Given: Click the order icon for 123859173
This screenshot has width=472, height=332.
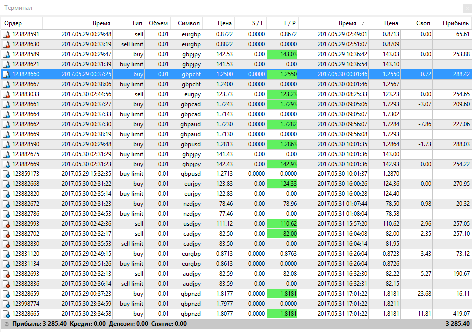Looking at the screenshot, I should tap(6, 174).
